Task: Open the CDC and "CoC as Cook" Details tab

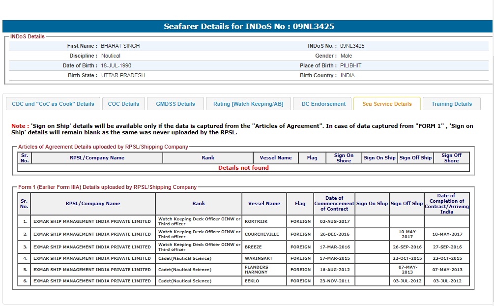Action: pos(53,104)
